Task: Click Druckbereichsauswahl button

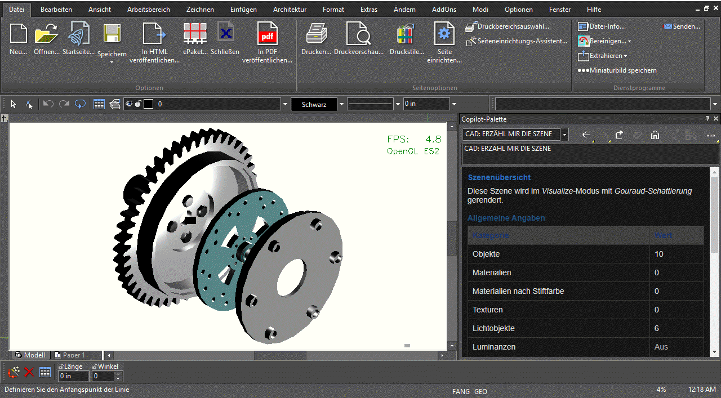Action: [x=508, y=26]
